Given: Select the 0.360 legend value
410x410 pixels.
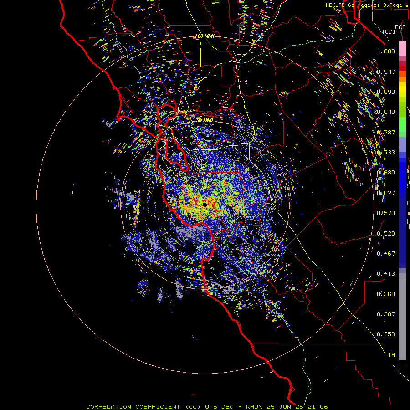Looking at the screenshot, I should click(x=386, y=294).
